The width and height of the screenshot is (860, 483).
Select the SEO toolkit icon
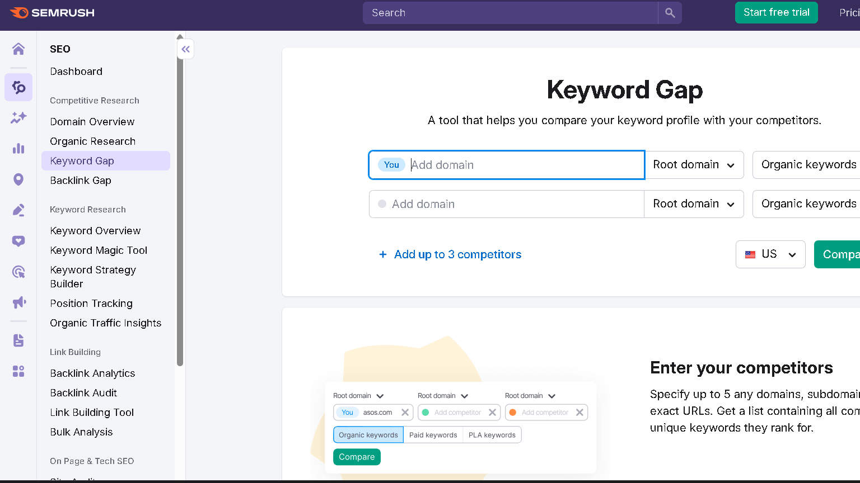pos(18,87)
